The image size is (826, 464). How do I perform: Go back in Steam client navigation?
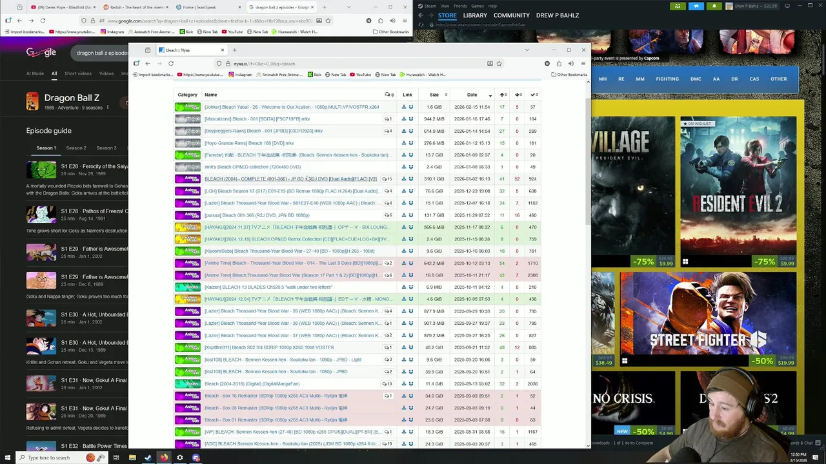421,15
